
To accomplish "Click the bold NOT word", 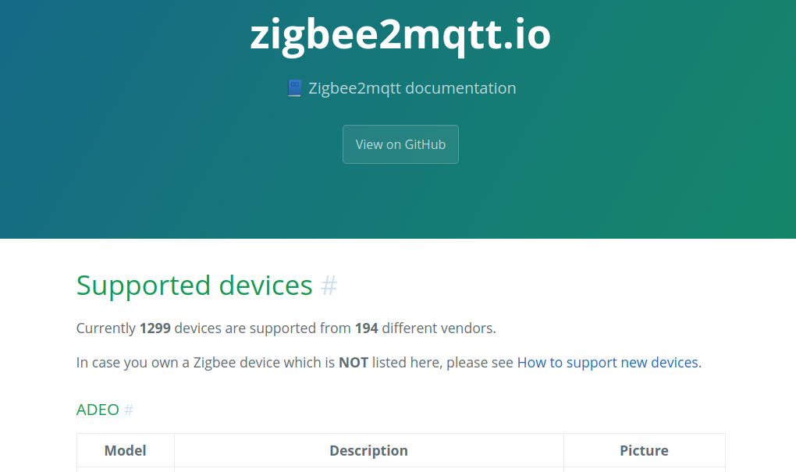I will [354, 363].
